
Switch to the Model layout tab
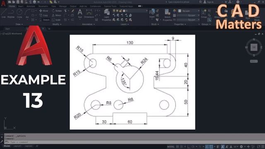(7, 146)
